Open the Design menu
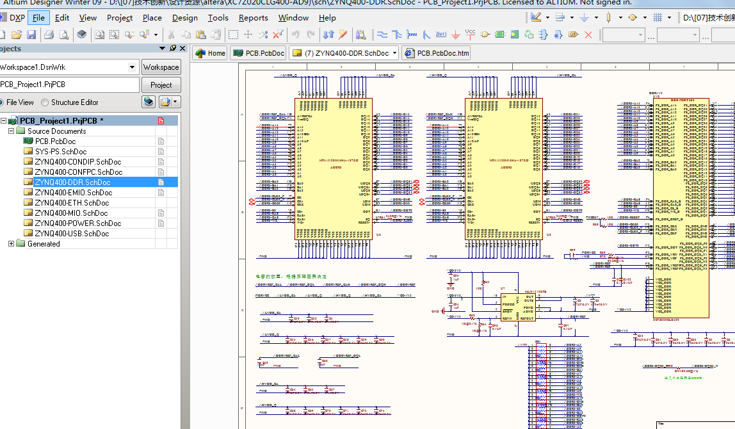This screenshot has width=735, height=429. click(x=184, y=18)
